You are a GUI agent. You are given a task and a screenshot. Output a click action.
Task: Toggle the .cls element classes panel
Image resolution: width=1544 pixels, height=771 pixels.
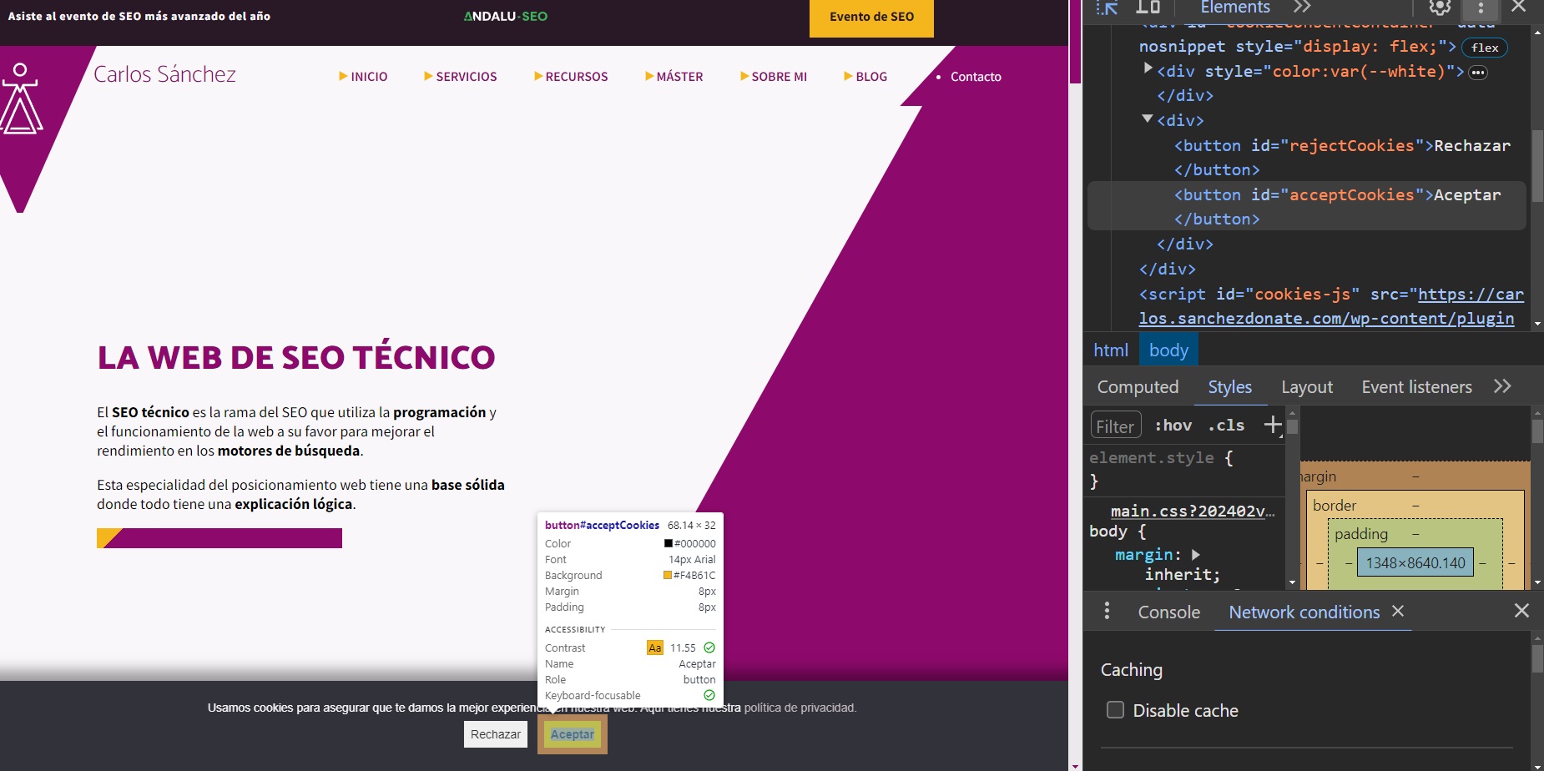1226,425
